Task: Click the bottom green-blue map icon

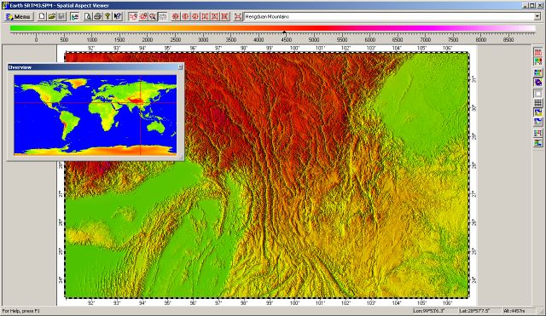Action: pos(538,142)
